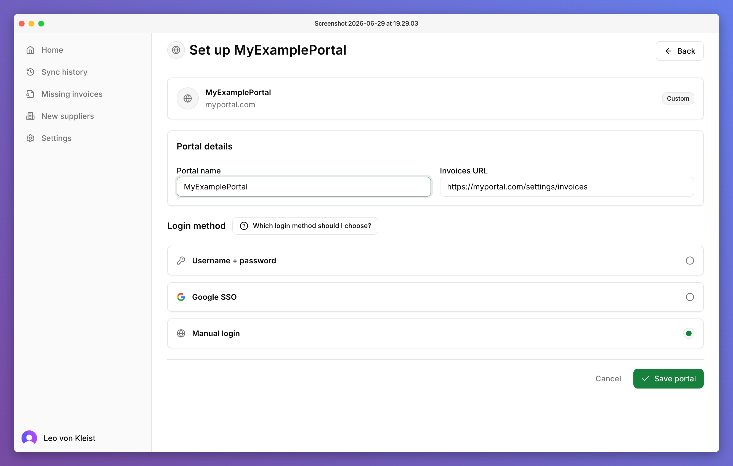Click the key icon for Username + password

point(181,261)
